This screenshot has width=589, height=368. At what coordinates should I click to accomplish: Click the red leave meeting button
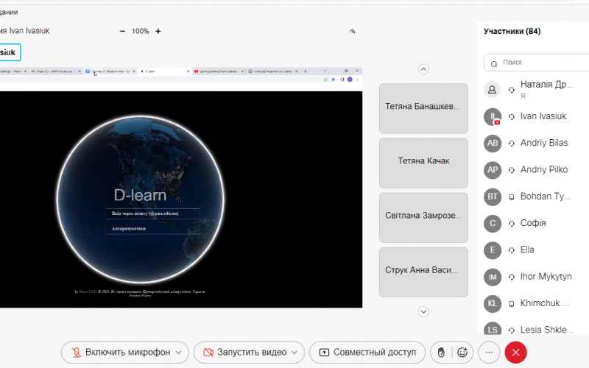pos(515,353)
